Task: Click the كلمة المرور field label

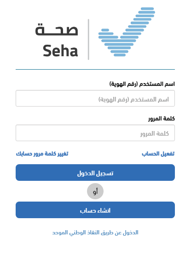Action: click(162, 119)
